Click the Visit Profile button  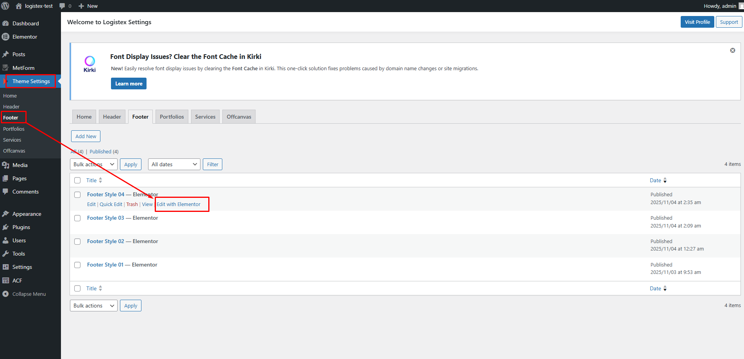click(697, 22)
